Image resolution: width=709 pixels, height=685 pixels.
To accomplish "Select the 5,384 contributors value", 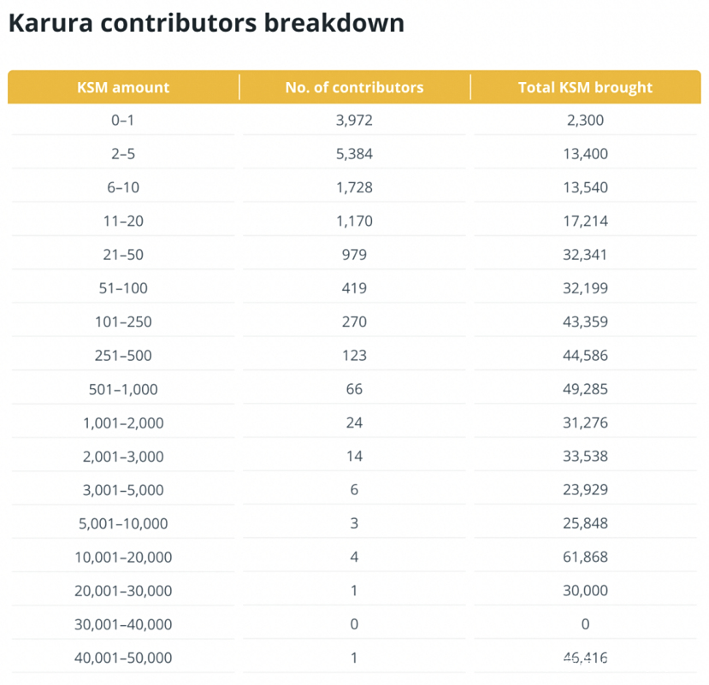I will point(354,154).
